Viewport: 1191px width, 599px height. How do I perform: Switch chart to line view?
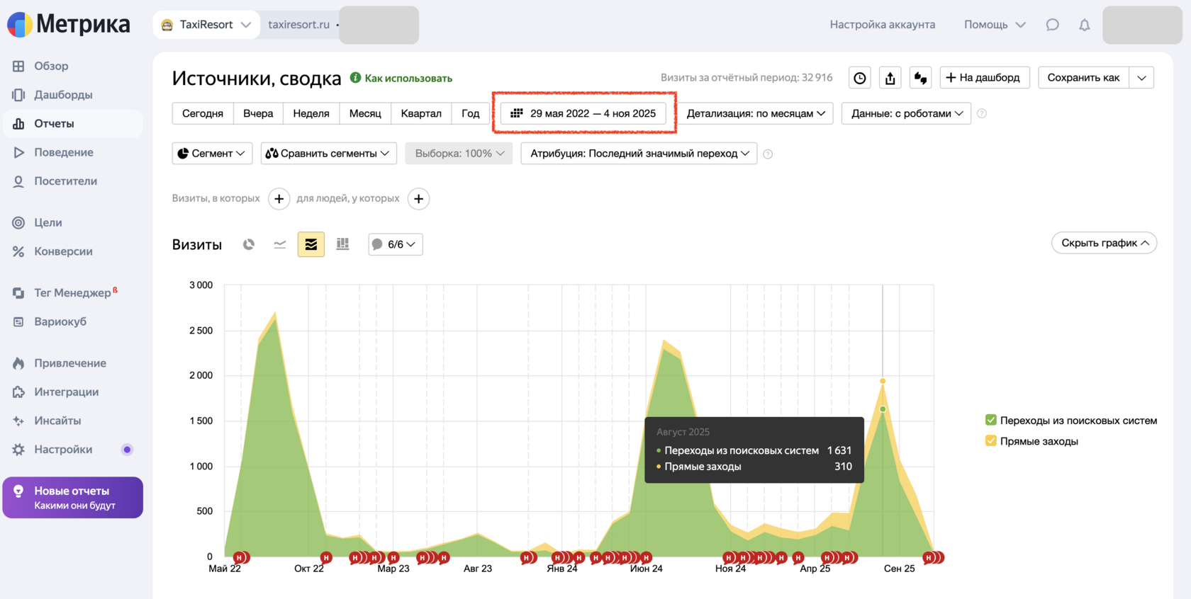pyautogui.click(x=280, y=244)
